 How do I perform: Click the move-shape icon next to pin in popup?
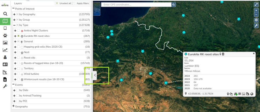tap(231, 94)
